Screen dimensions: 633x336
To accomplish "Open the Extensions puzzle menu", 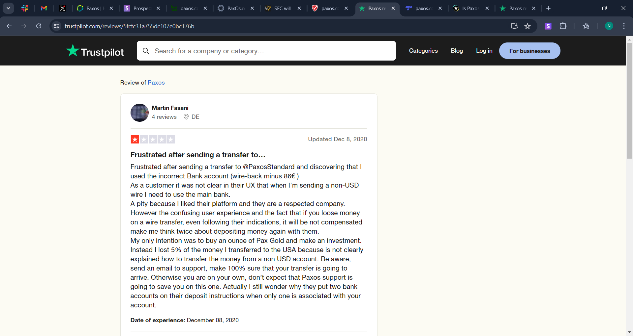I will coord(563,26).
